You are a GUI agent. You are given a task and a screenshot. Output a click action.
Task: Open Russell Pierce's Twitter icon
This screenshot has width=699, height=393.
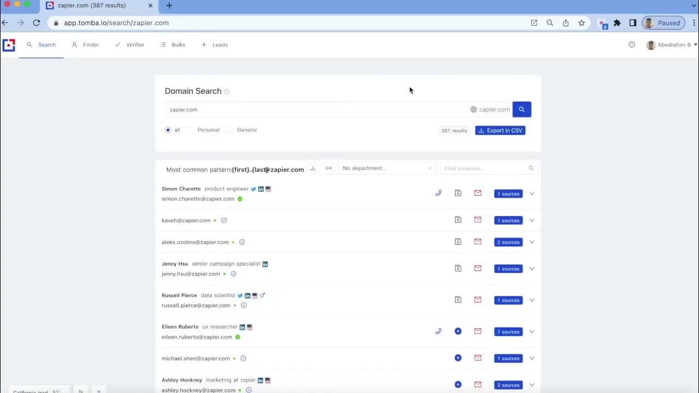click(240, 296)
